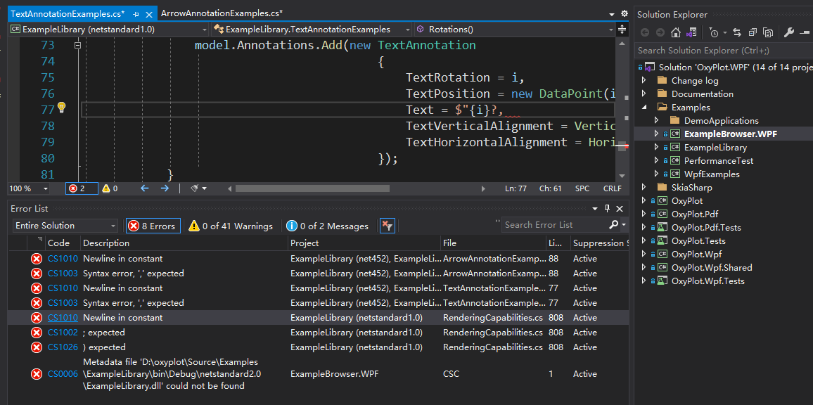The height and width of the screenshot is (405, 813).
Task: Open the Entire Solution scope dropdown
Action: click(65, 226)
